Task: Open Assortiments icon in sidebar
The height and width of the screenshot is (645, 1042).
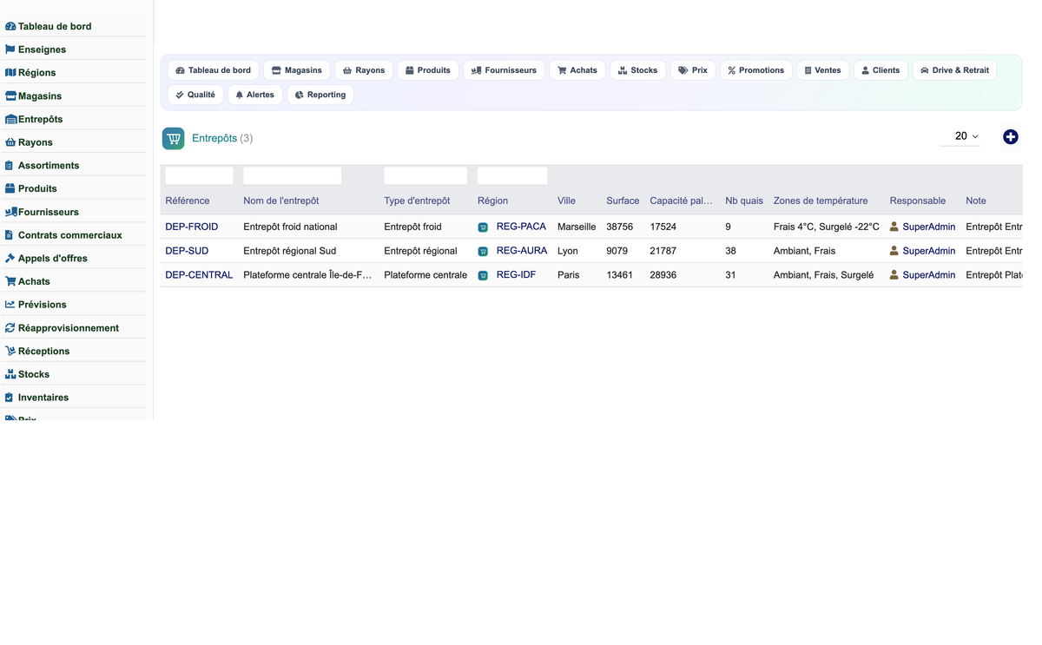Action: tap(10, 165)
